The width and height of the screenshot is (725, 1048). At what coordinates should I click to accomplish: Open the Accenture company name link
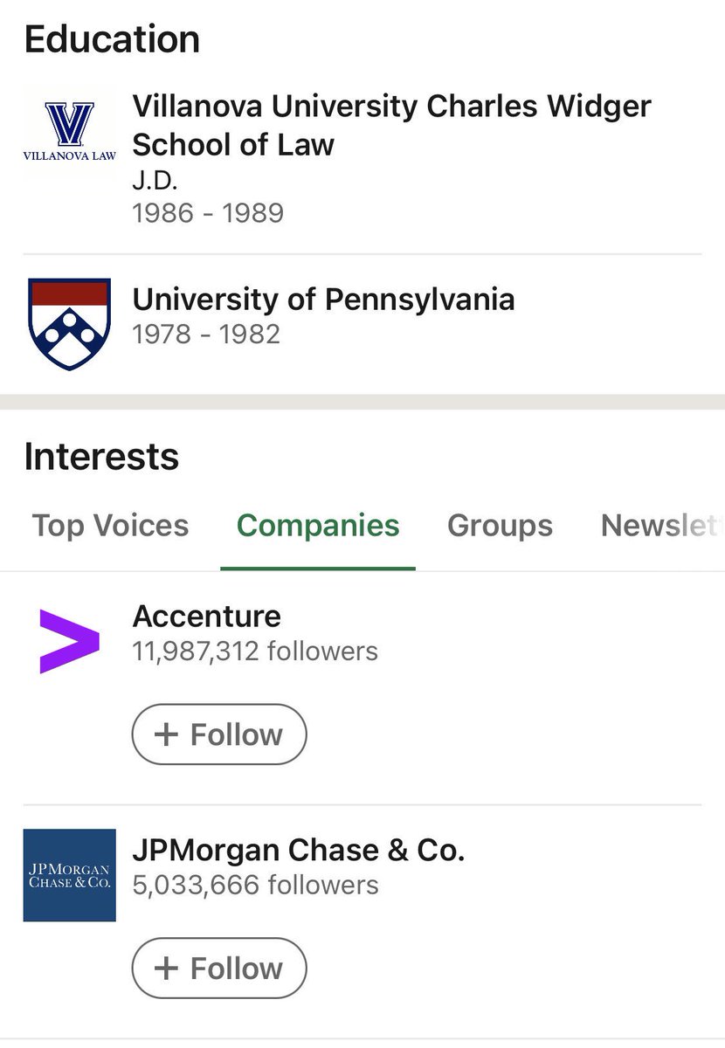click(206, 617)
